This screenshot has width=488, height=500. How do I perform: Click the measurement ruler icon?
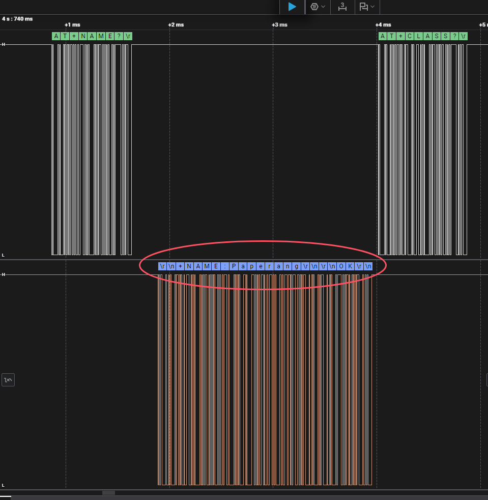click(342, 7)
